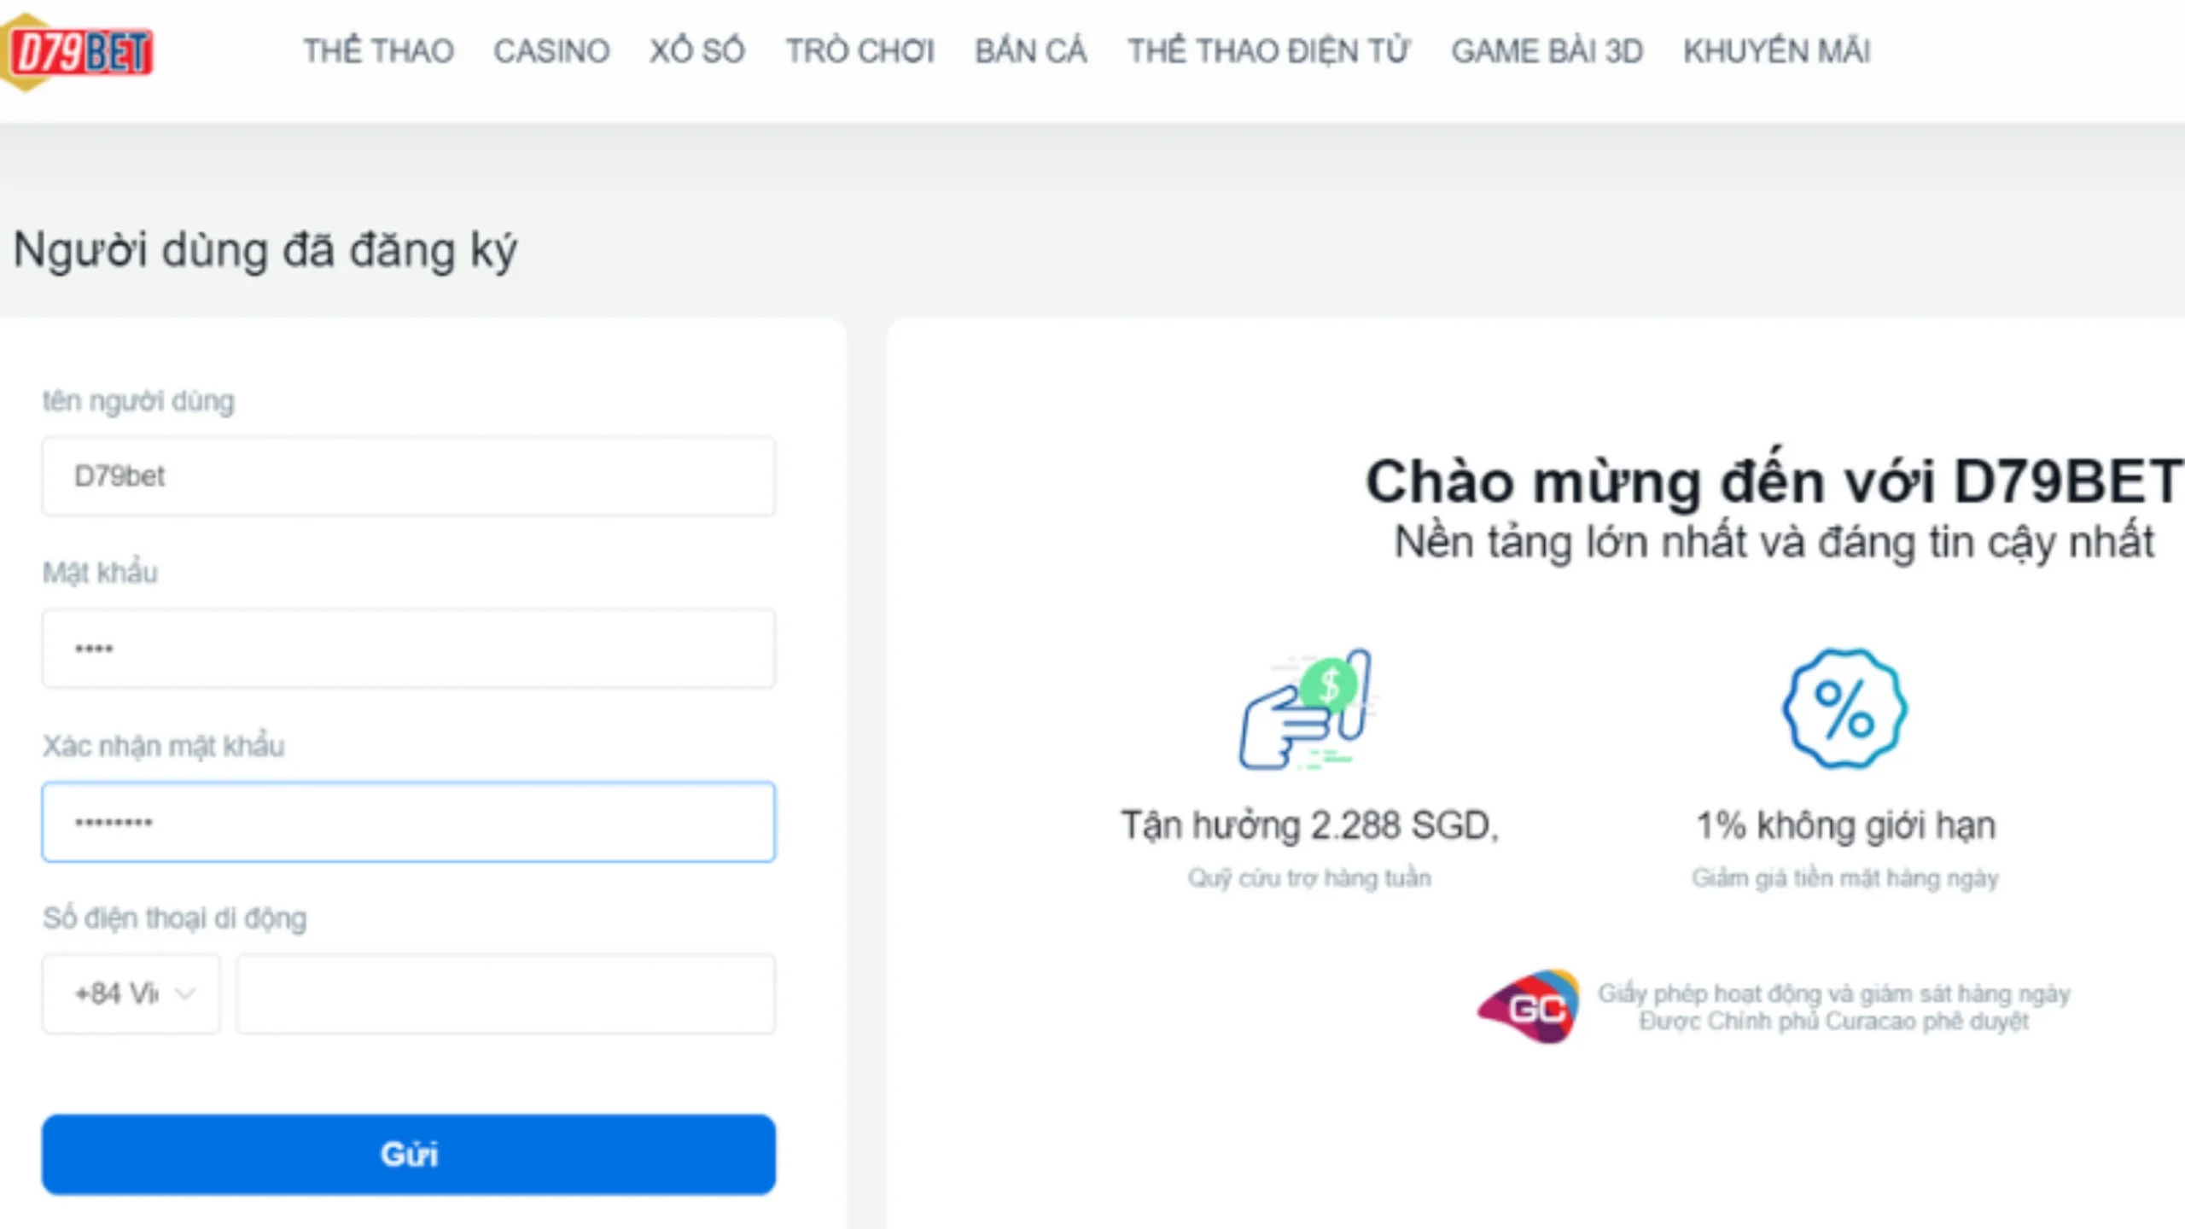Select THỂ THAO ĐIỆN TỬ esports section
Image resolution: width=2185 pixels, height=1229 pixels.
(x=1269, y=51)
